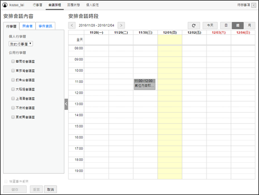Screen dimensions: 259x195
Task: Click the 待辦事項 label
Action: coord(243,5)
